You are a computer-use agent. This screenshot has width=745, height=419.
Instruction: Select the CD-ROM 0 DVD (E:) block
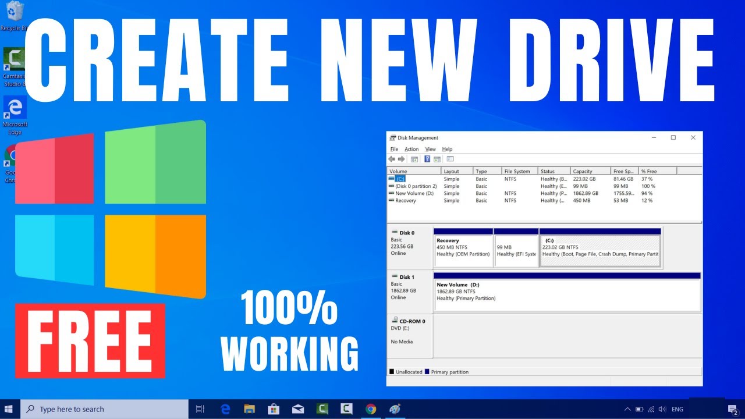coord(410,336)
